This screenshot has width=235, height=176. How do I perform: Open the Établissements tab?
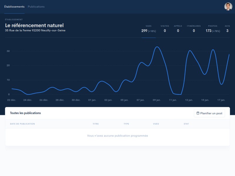click(x=14, y=7)
